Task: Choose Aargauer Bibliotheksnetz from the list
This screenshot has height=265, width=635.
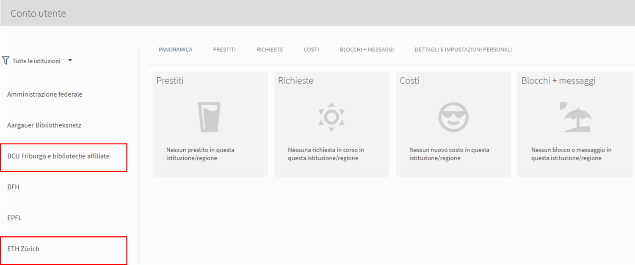Action: (44, 125)
